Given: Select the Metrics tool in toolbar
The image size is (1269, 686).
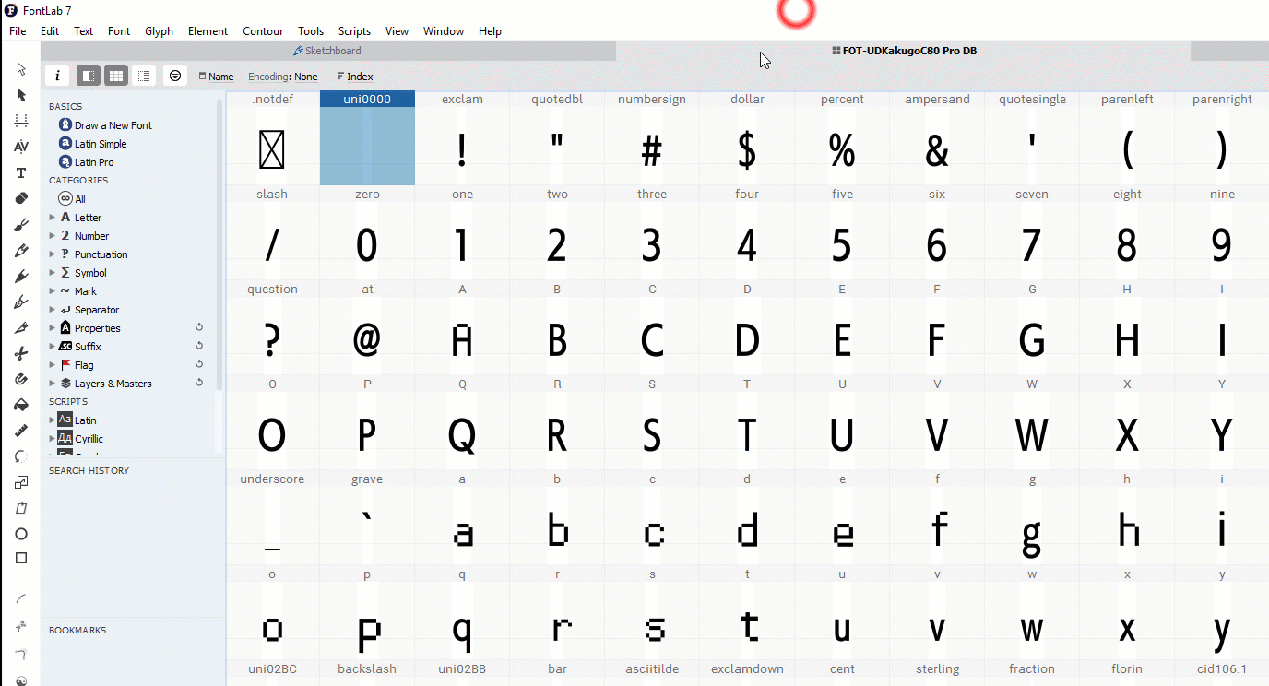Looking at the screenshot, I should tap(21, 121).
